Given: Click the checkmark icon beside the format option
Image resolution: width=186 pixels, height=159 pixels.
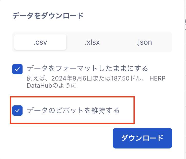Looking at the screenshot, I should click(x=17, y=69).
